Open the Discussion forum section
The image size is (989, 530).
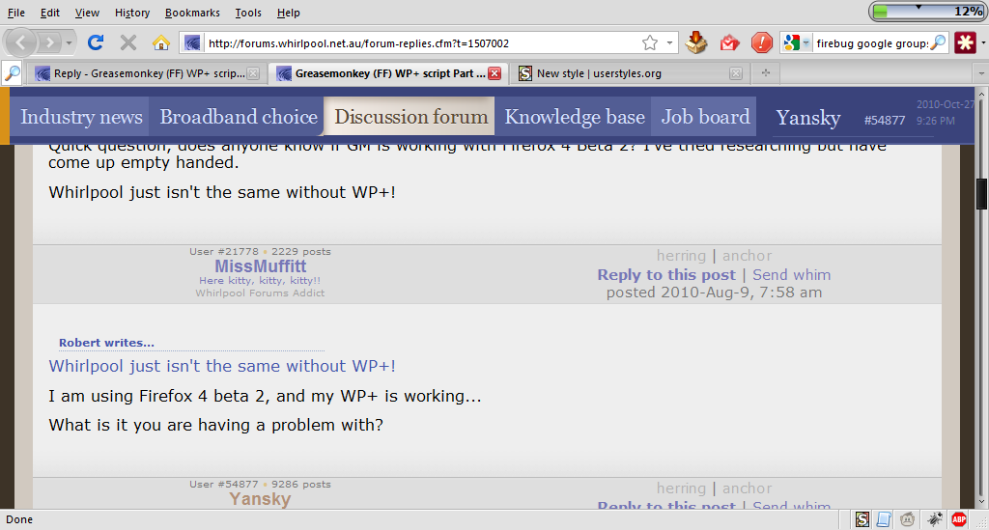pyautogui.click(x=410, y=117)
